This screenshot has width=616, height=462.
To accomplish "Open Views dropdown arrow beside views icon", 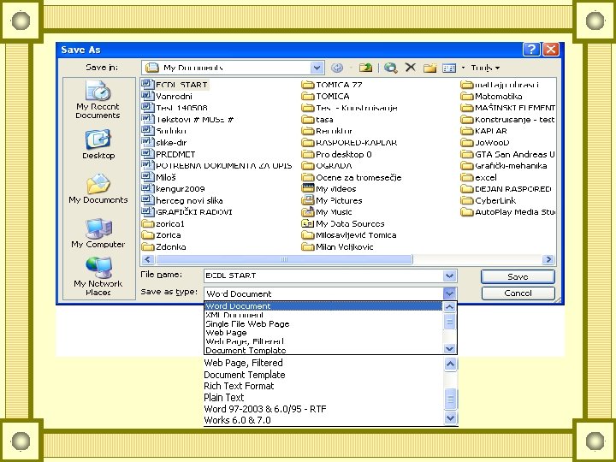I will (x=463, y=68).
